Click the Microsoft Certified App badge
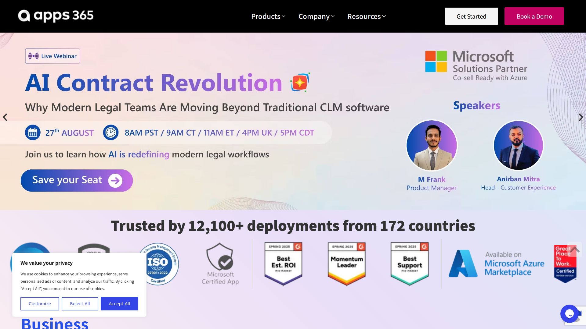The height and width of the screenshot is (329, 586). coord(220,264)
